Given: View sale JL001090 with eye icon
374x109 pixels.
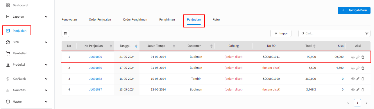Looking at the screenshot, I should pyautogui.click(x=353, y=57).
